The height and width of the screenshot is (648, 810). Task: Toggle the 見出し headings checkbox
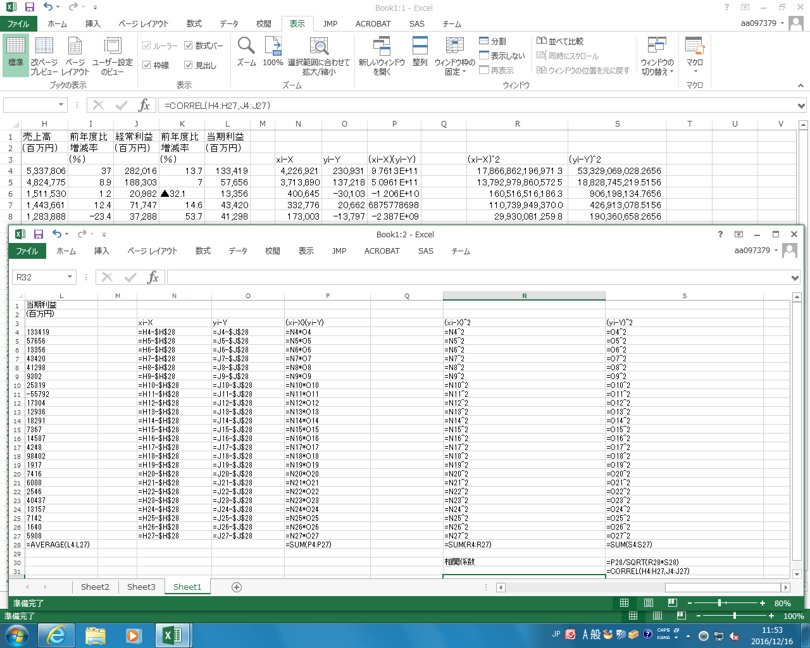189,65
